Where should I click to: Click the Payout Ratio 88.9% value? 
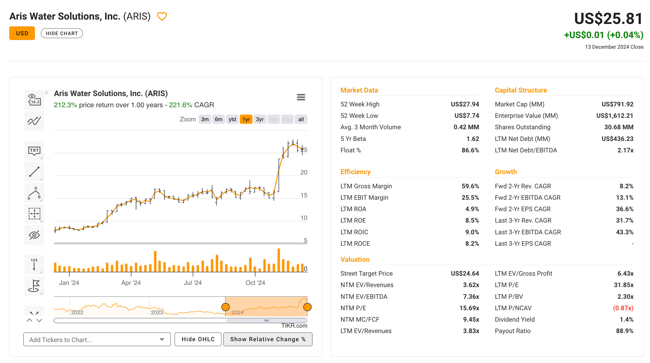pos(625,331)
